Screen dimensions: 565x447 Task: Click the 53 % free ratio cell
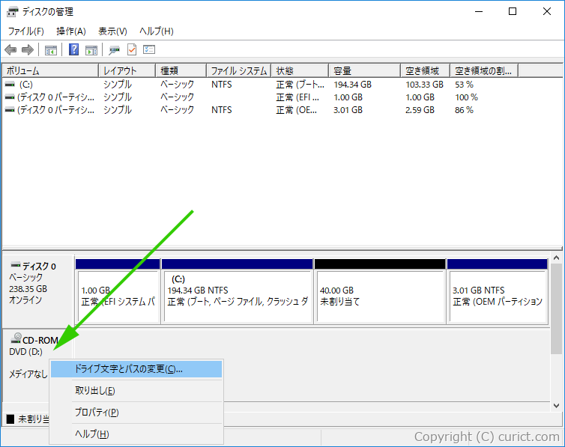coord(464,85)
